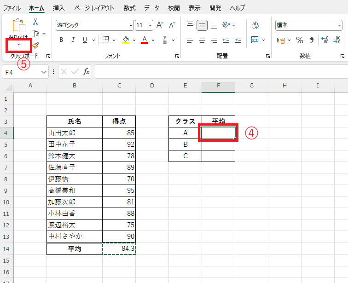Decrease decimal places

click(x=337, y=40)
